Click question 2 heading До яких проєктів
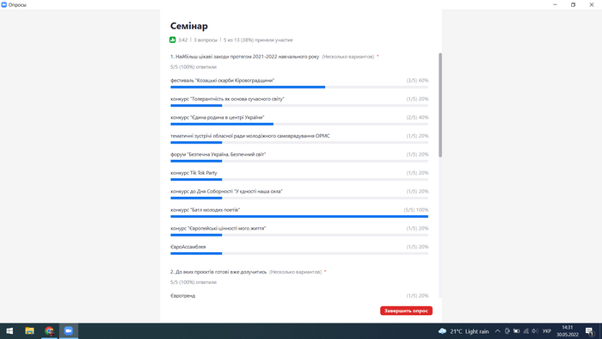 218,272
